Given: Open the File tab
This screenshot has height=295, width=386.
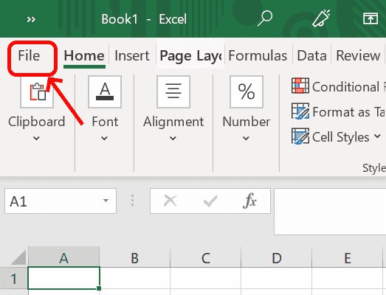Looking at the screenshot, I should [29, 56].
